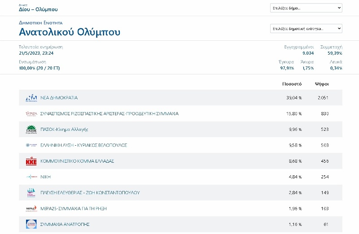Click the 1,75% invalid ballots value

308,68
